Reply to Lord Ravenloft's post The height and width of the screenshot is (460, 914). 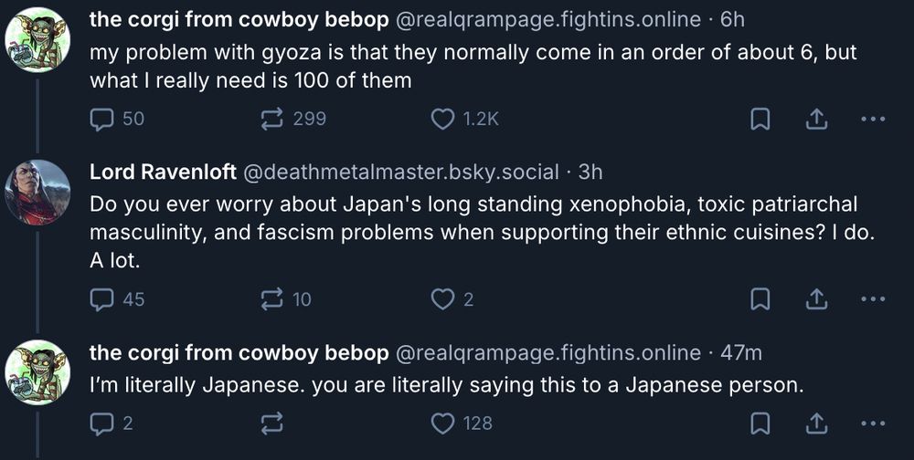point(102,298)
